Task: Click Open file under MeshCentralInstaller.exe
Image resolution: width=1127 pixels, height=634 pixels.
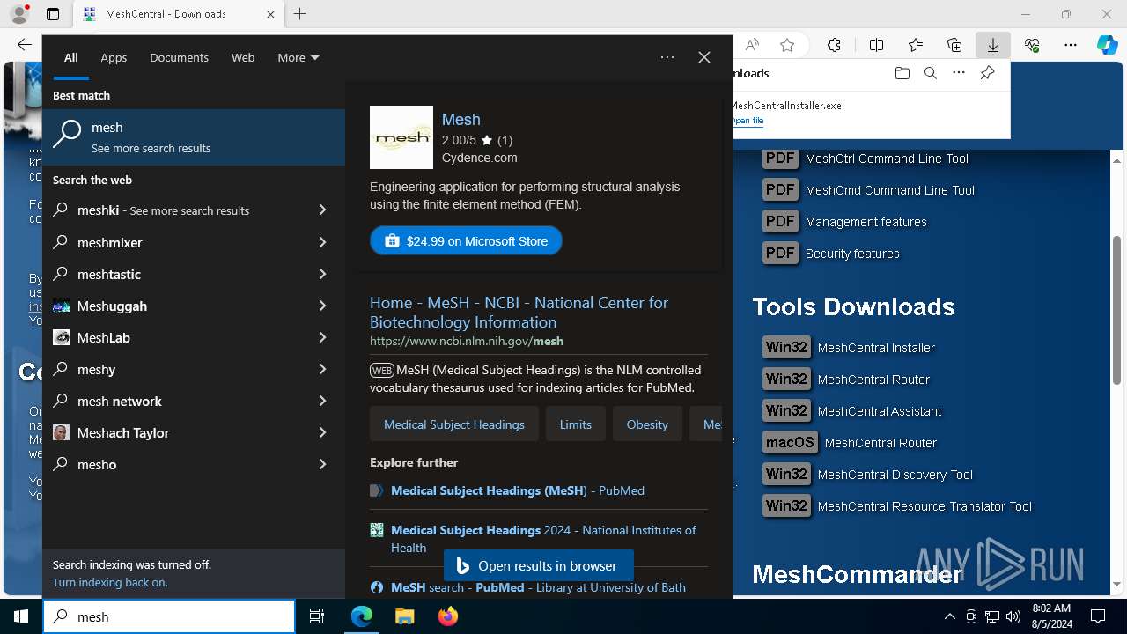Action: [x=748, y=121]
